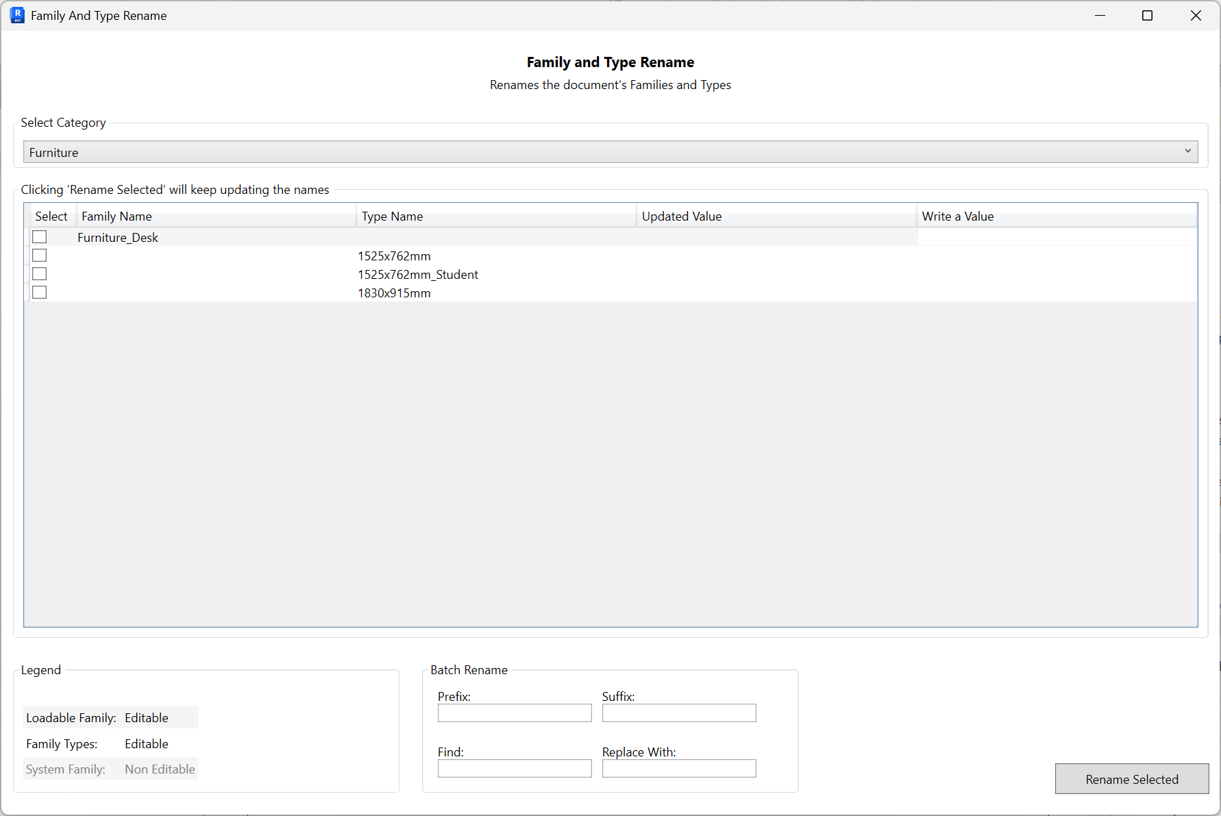Select the Family Name column header
Screen dimensions: 1221x816
tap(116, 216)
